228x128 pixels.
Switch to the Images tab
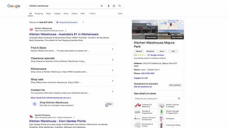pos(57,13)
